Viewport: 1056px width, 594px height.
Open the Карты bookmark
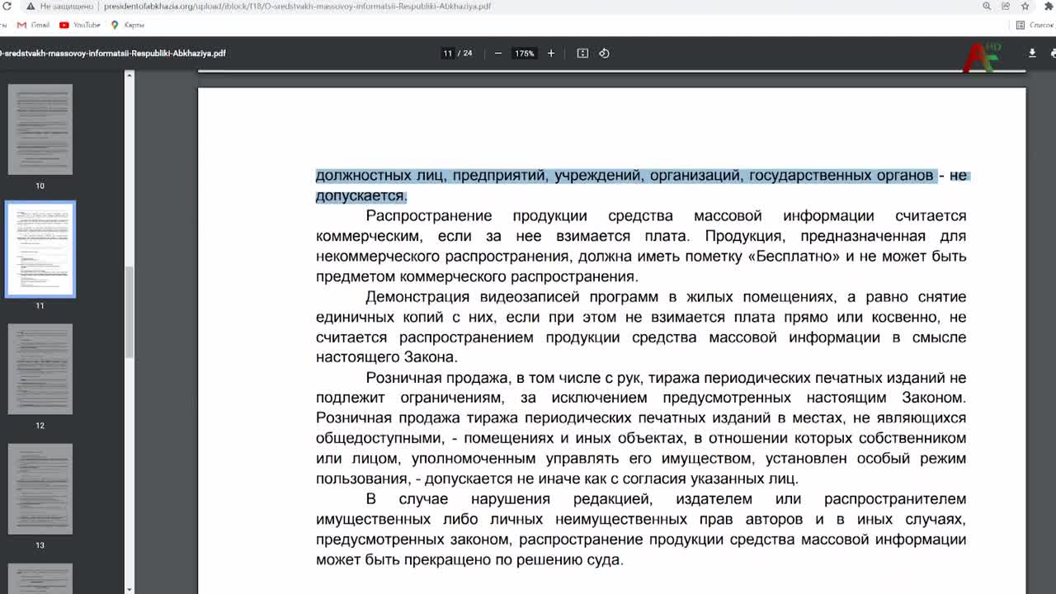128,25
